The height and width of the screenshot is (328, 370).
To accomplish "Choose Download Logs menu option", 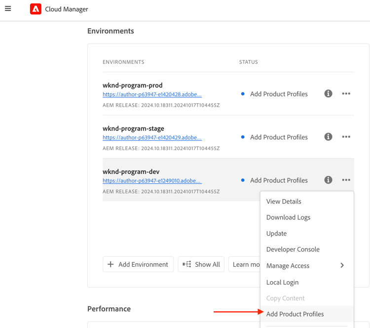I will pos(288,217).
